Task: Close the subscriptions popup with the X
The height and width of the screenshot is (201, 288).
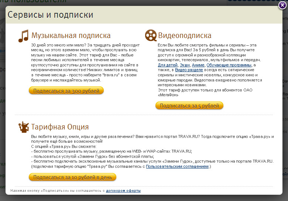Action: (x=282, y=5)
